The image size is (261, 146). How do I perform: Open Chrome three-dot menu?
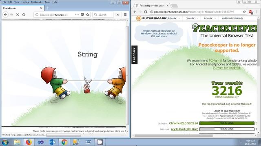coord(257,12)
